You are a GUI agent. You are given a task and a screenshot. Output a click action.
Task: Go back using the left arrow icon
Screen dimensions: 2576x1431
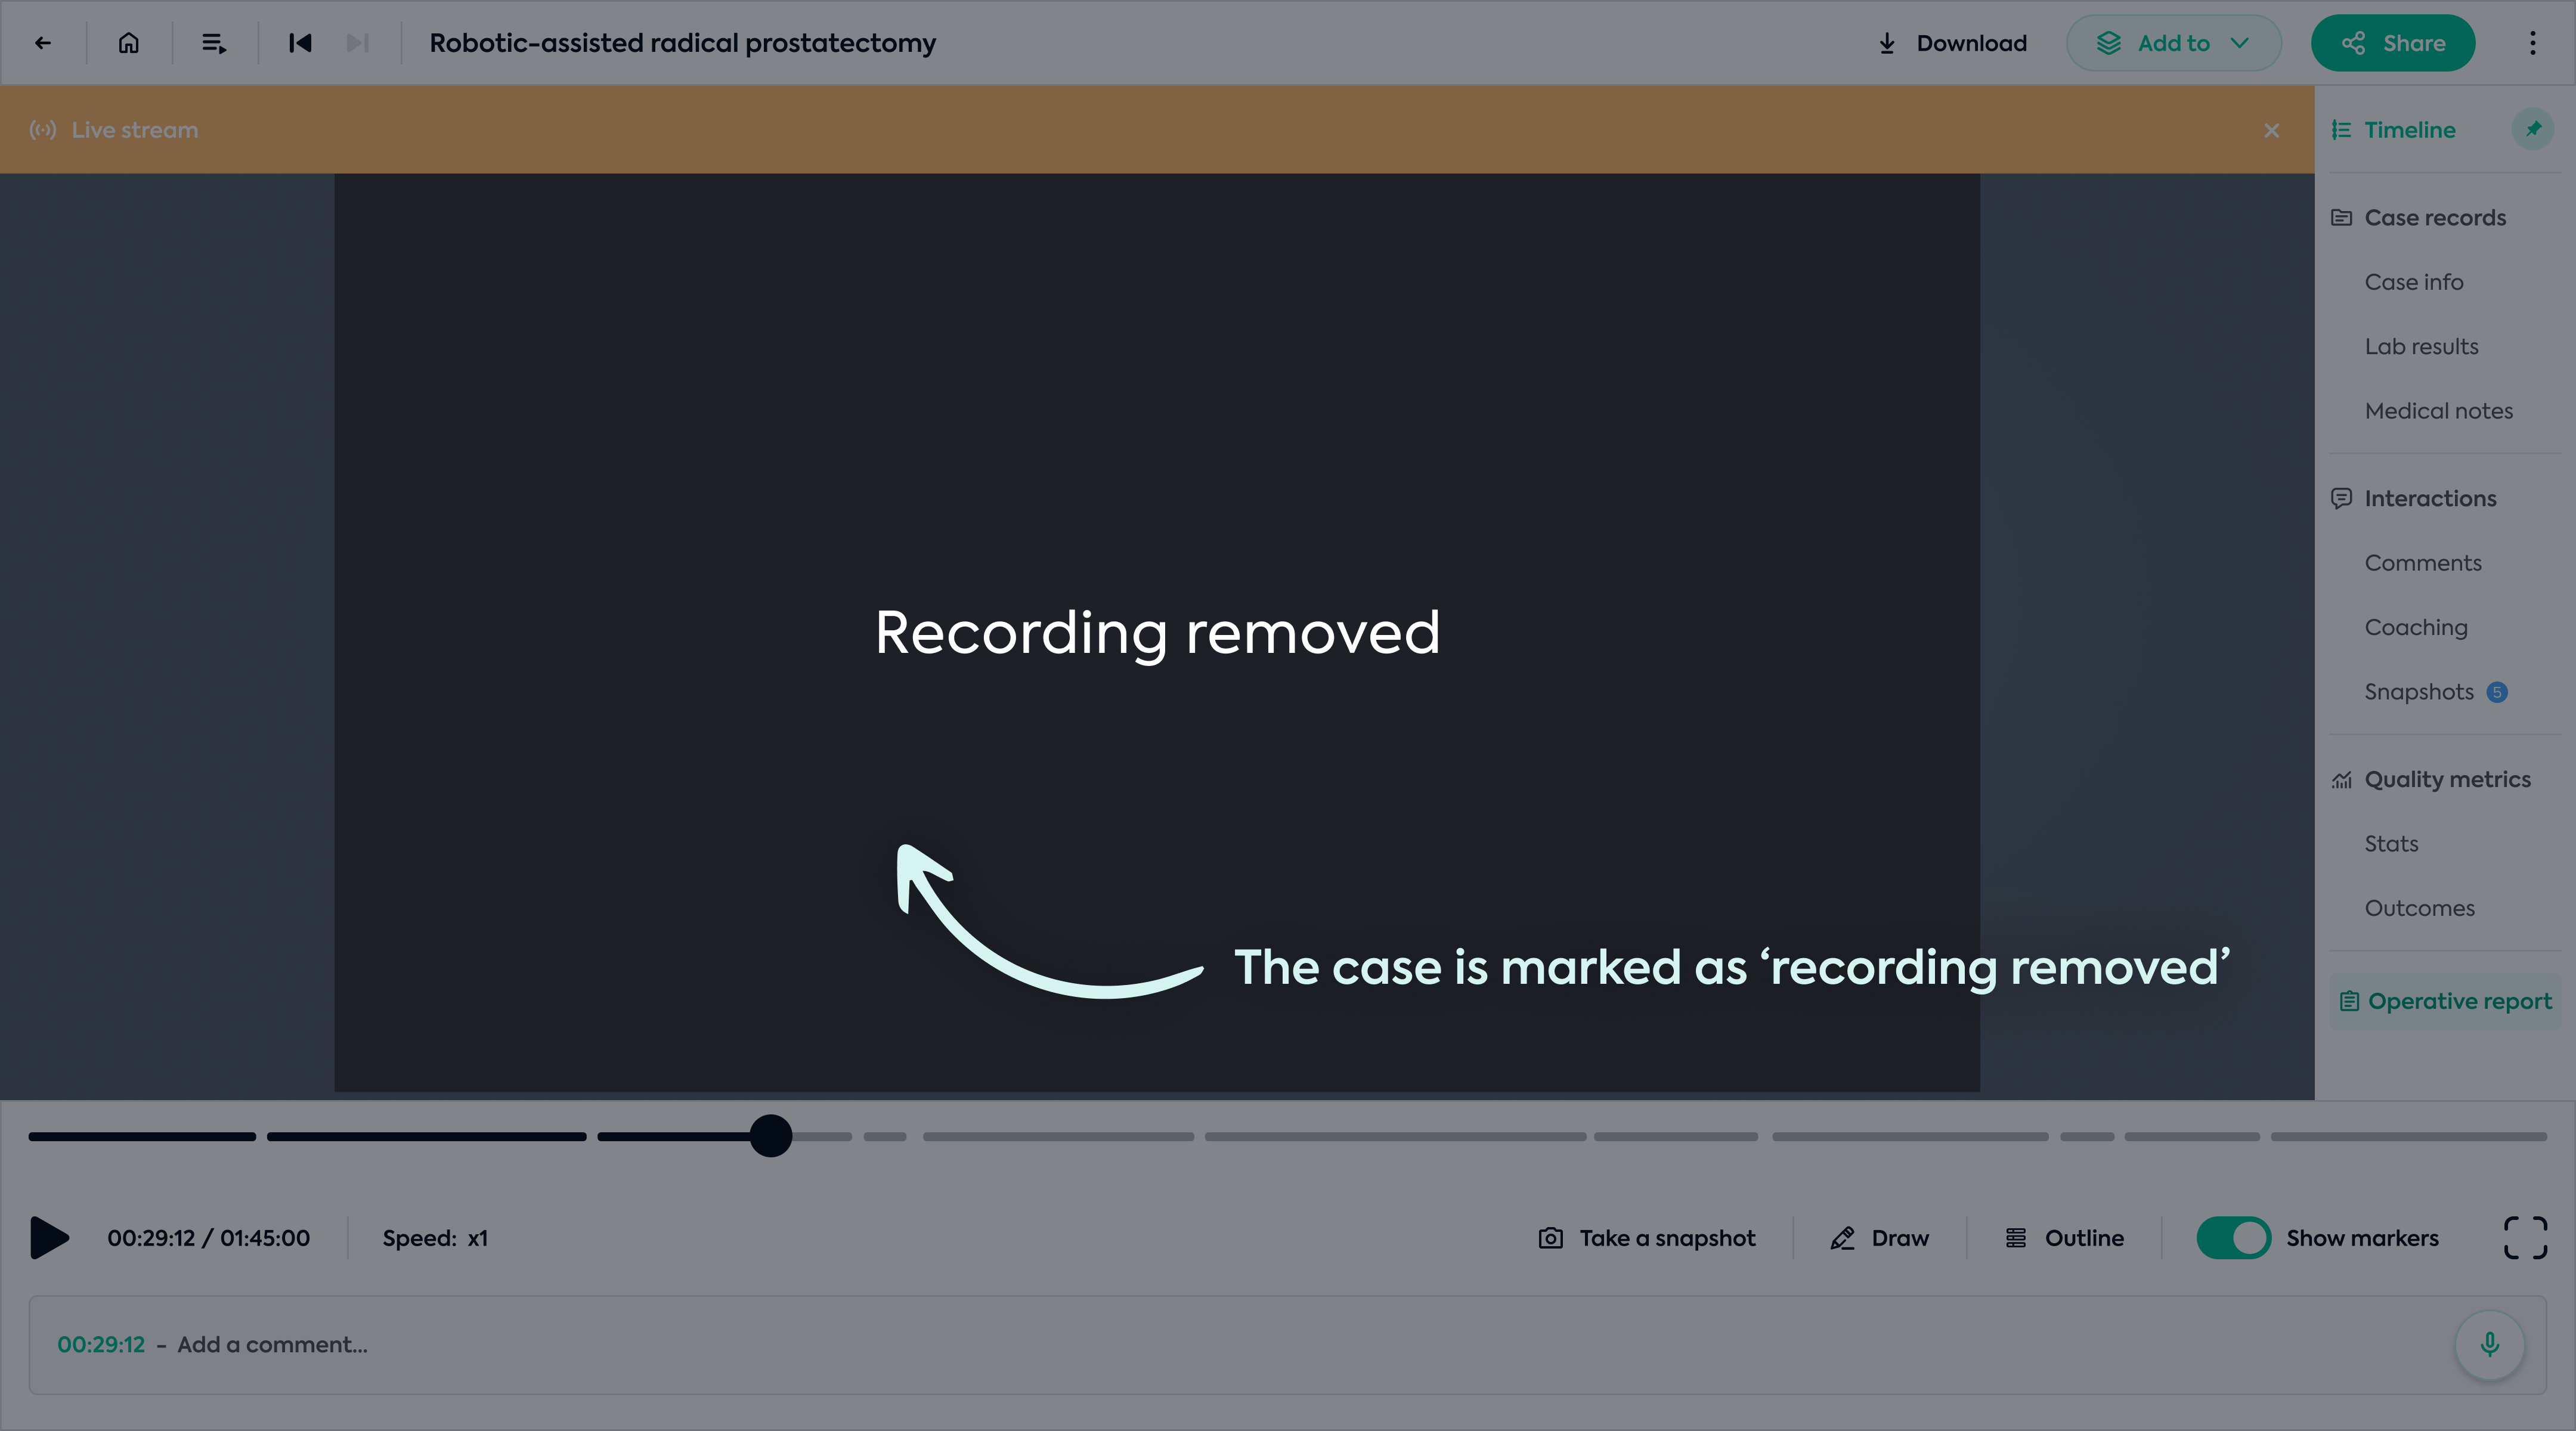pyautogui.click(x=42, y=43)
